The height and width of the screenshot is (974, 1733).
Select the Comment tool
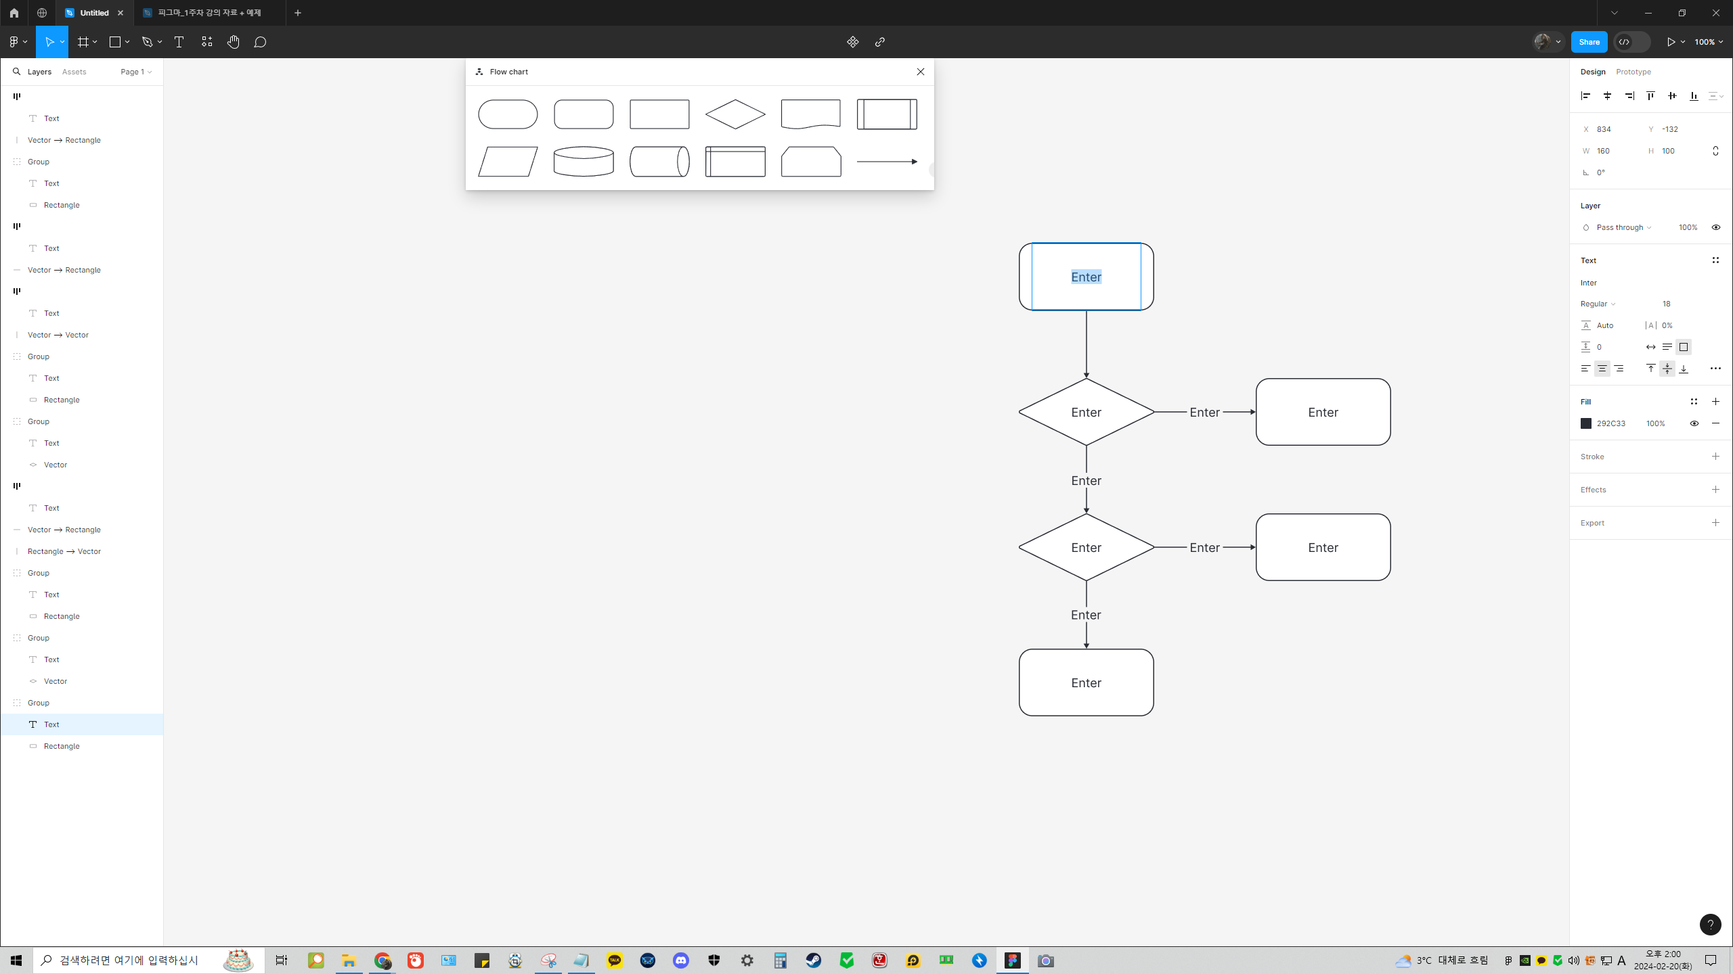(x=260, y=42)
